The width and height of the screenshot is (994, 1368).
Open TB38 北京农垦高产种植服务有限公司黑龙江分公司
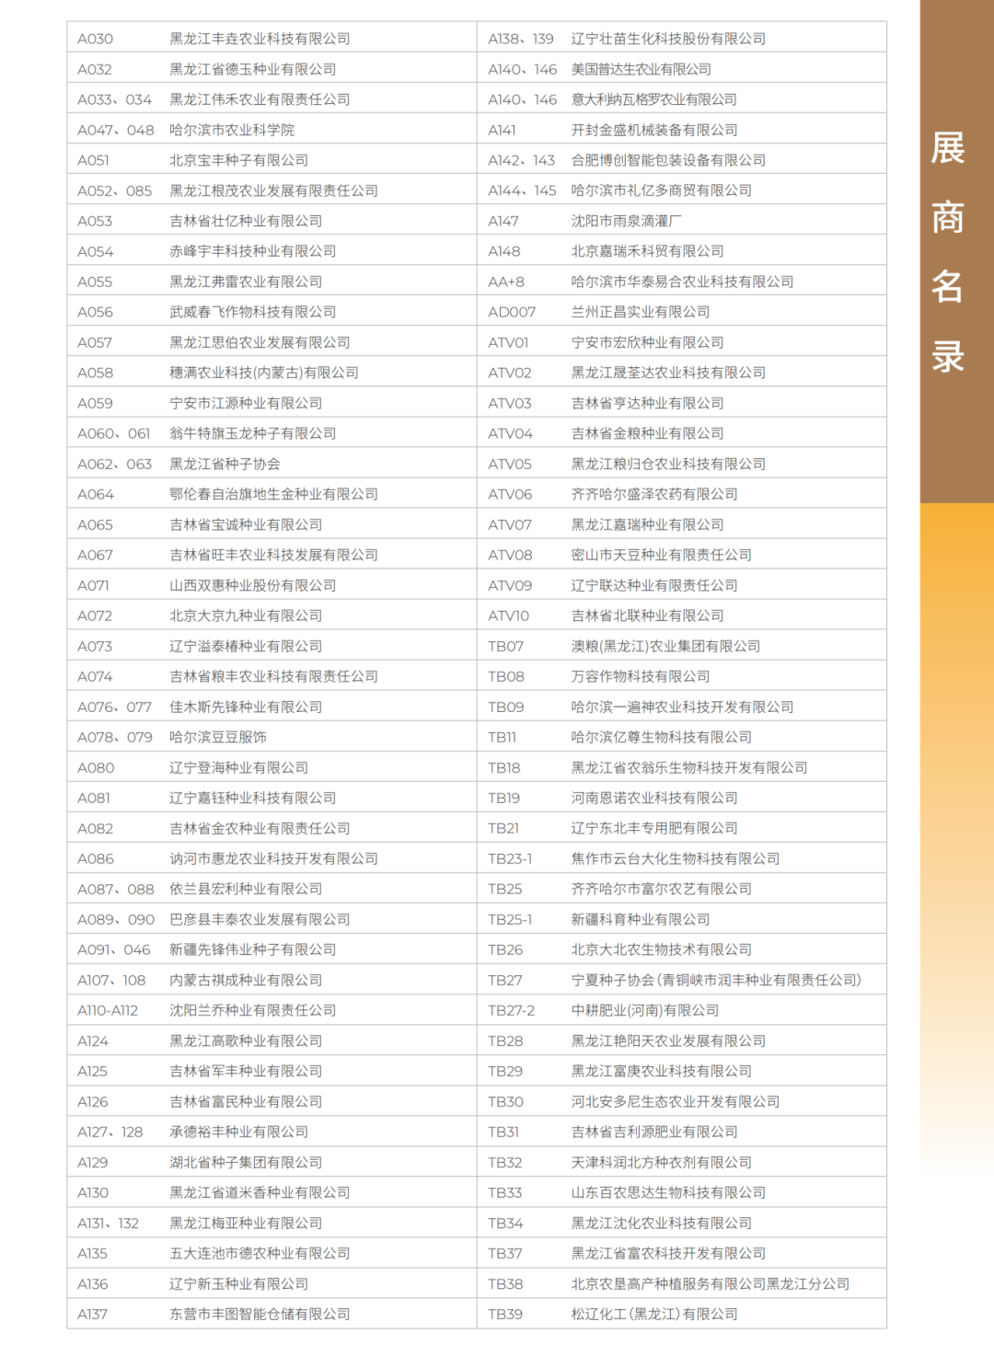[681, 1282]
